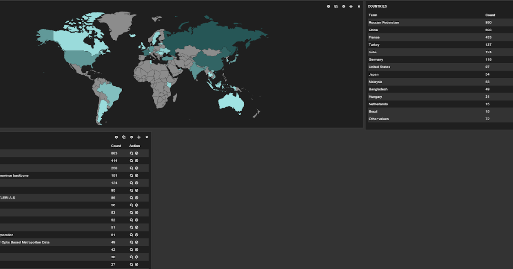Viewport: 513px width, 269px height.
Task: Exclude the 'Optic Based Metropolitan Data' row
Action: point(136,242)
